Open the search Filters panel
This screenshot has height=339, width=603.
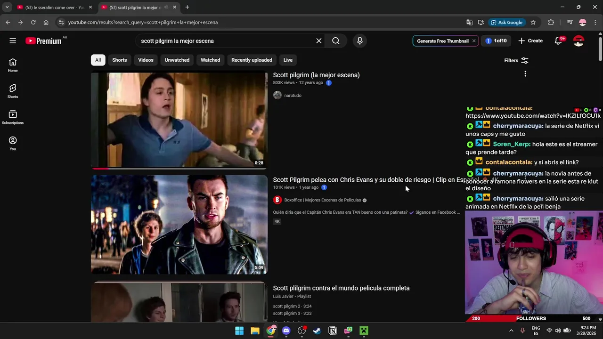click(516, 60)
